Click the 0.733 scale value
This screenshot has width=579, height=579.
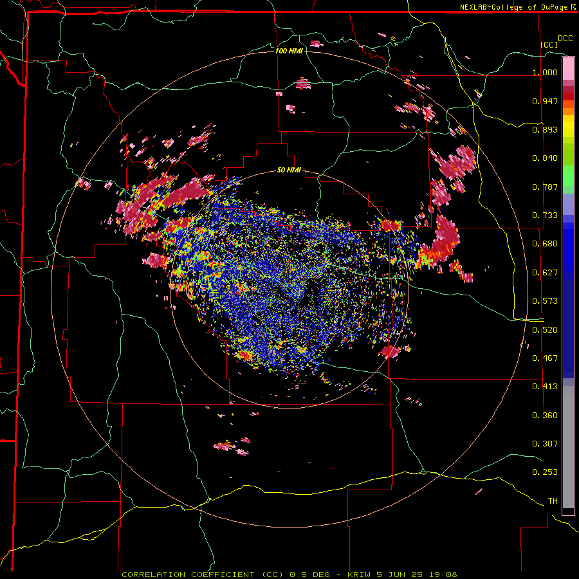tap(545, 215)
